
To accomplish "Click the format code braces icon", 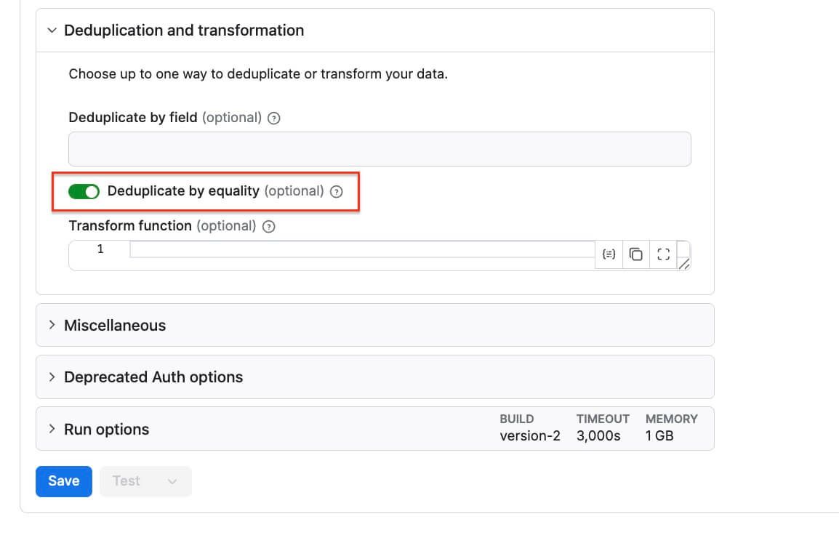I will coord(609,254).
